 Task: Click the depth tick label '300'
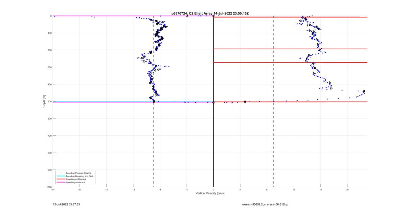pos(49,67)
